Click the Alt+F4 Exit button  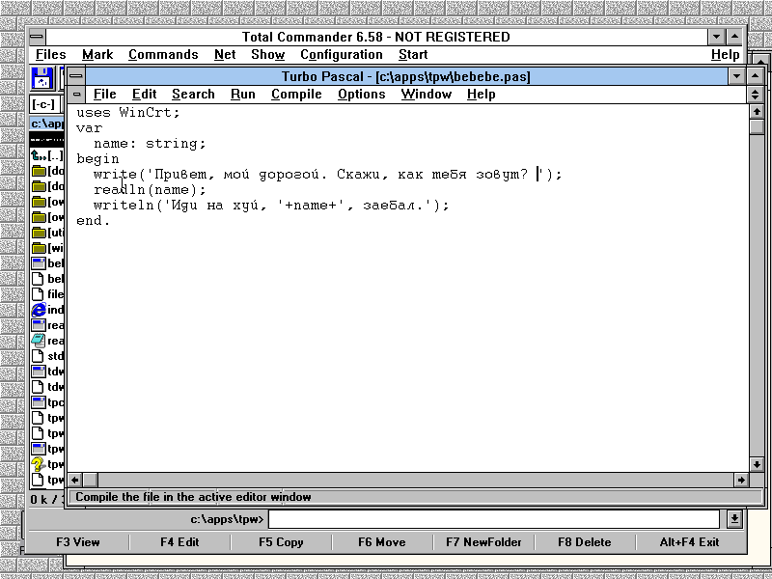tap(689, 542)
